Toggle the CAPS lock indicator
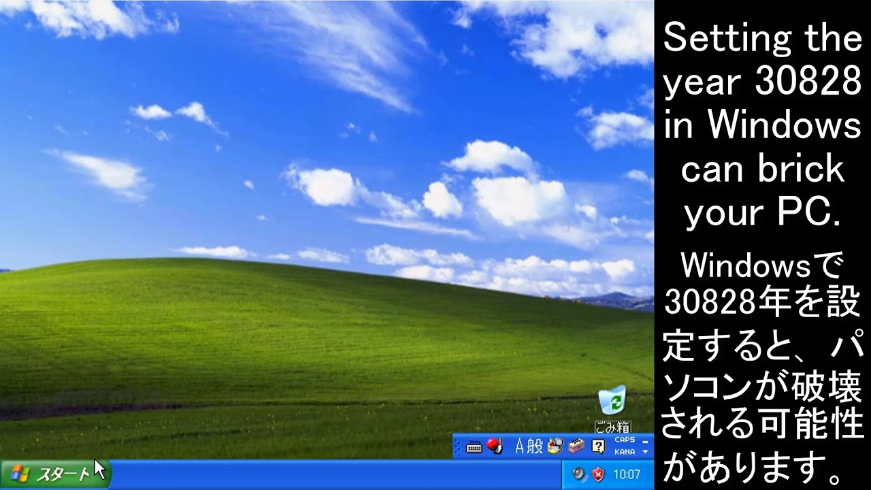 (x=625, y=440)
